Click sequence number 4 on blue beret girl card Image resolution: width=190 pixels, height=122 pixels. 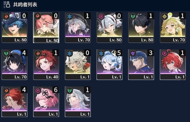point(24,53)
